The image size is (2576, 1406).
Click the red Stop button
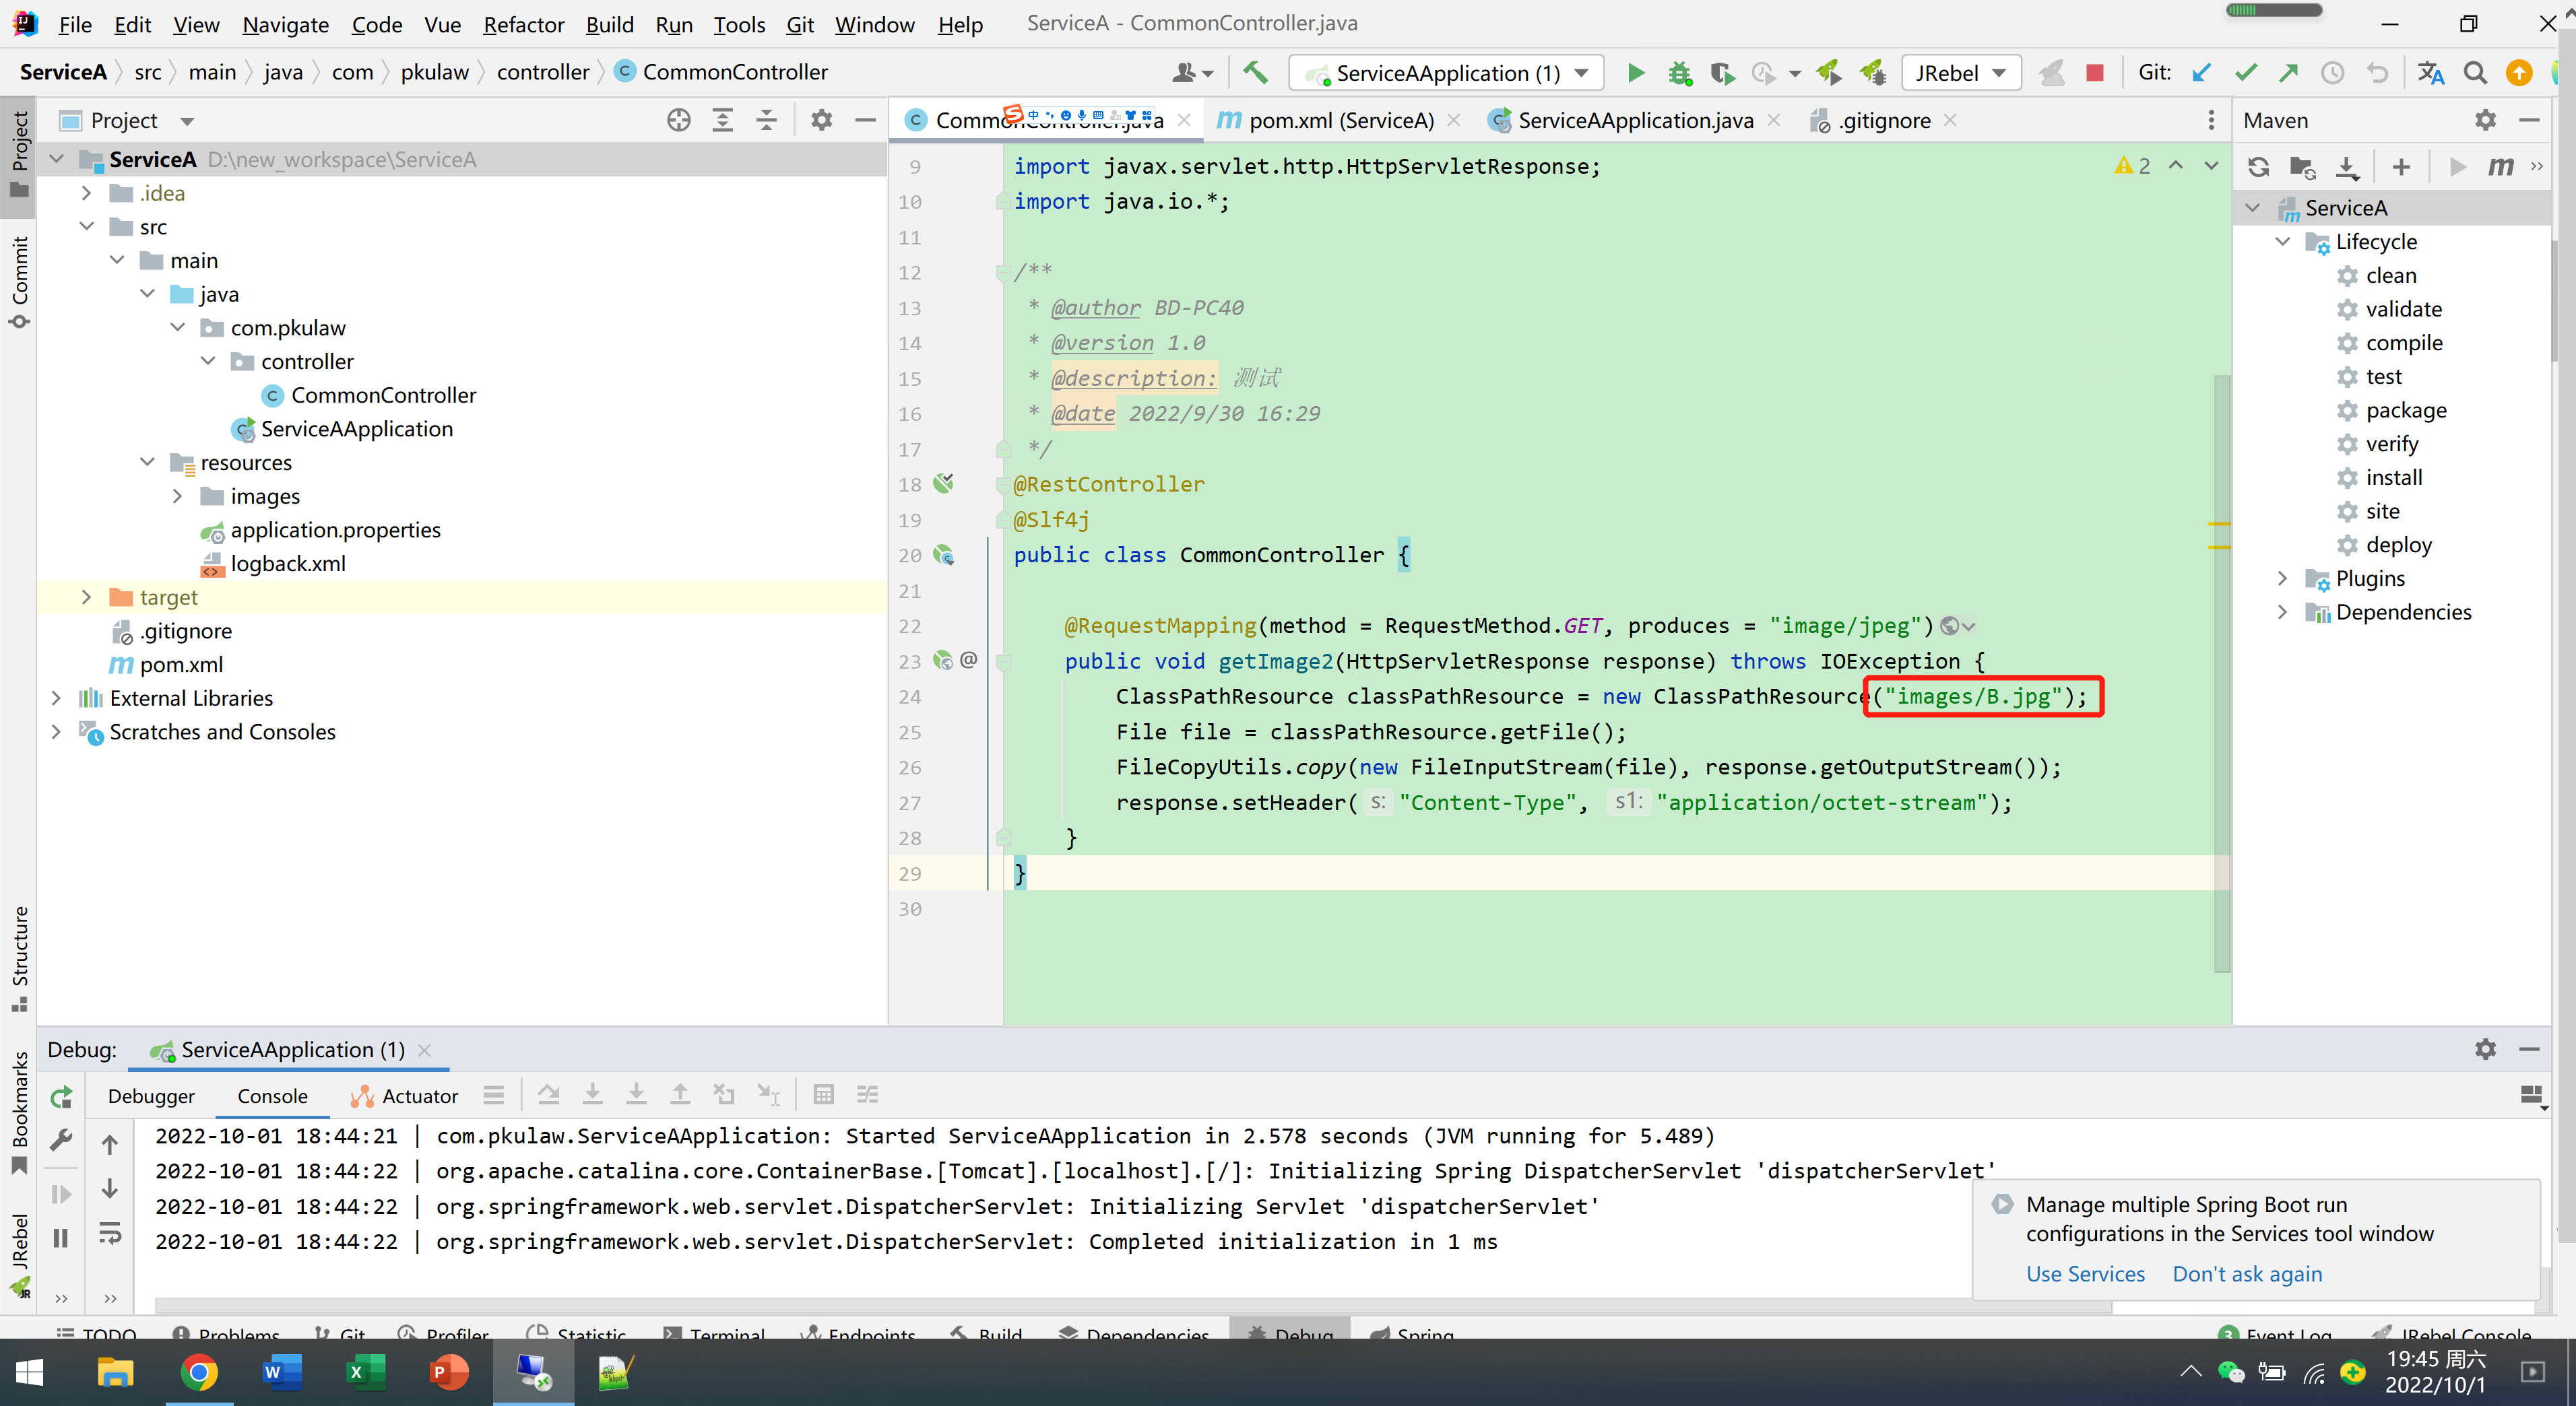[2094, 73]
